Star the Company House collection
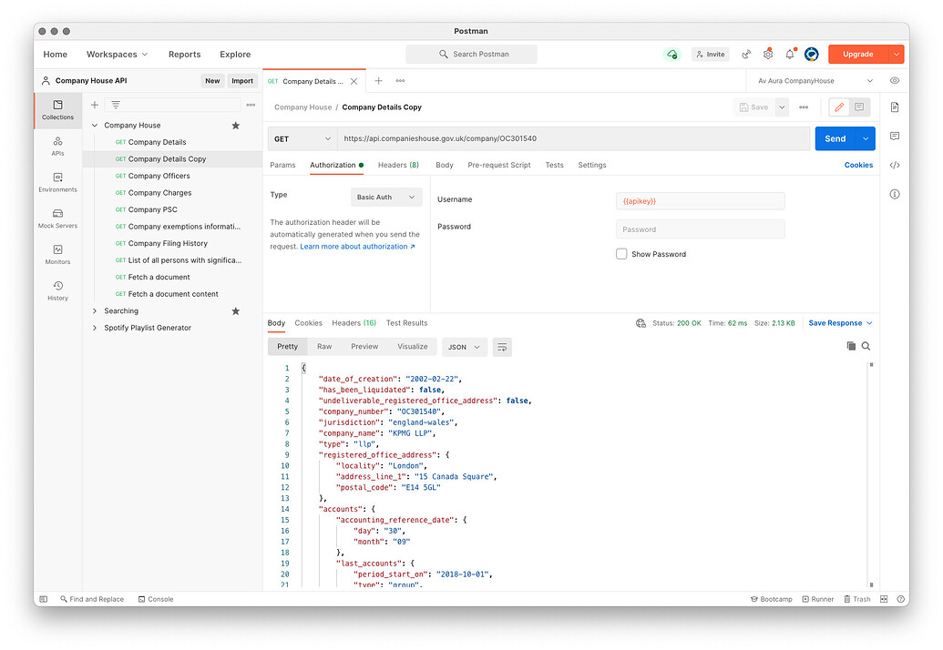This screenshot has height=650, width=943. click(235, 125)
